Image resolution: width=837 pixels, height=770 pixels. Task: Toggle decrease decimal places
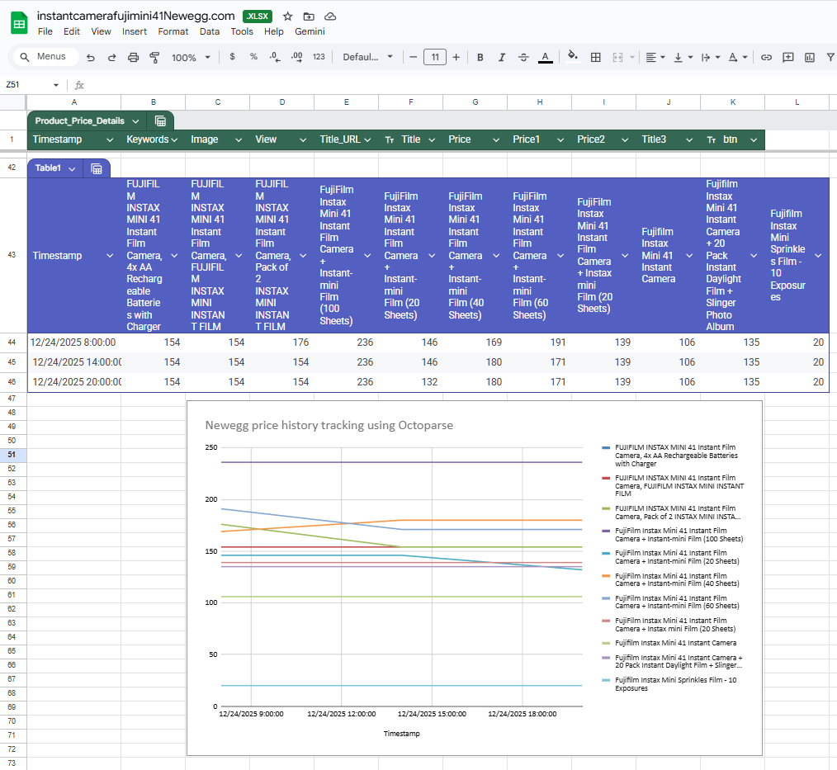(272, 58)
